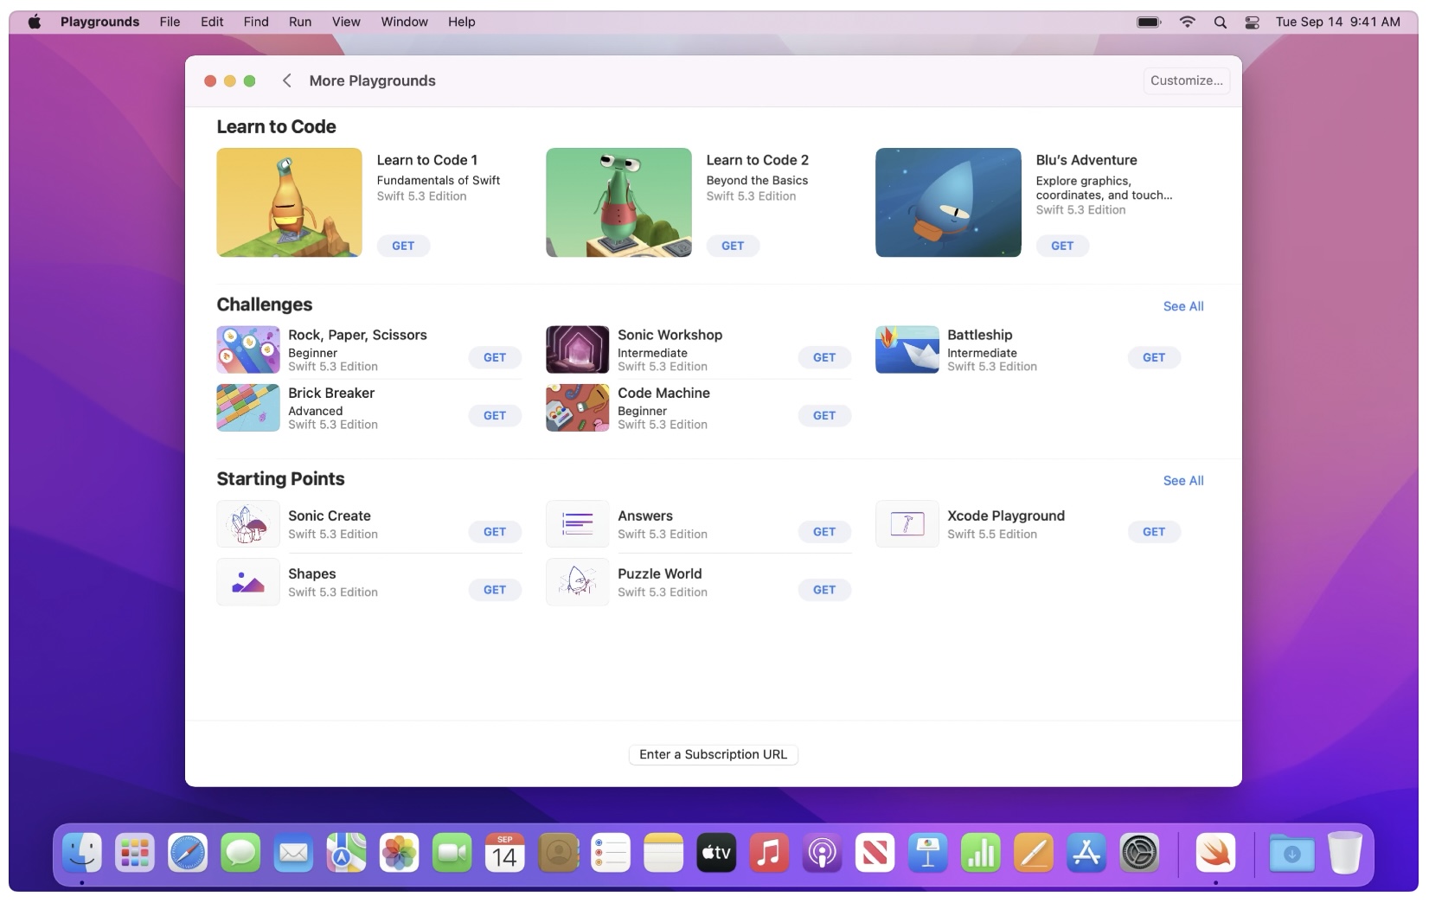Screen dimensions: 1429x903
Task: Click the Shapes starting point icon
Action: point(248,581)
